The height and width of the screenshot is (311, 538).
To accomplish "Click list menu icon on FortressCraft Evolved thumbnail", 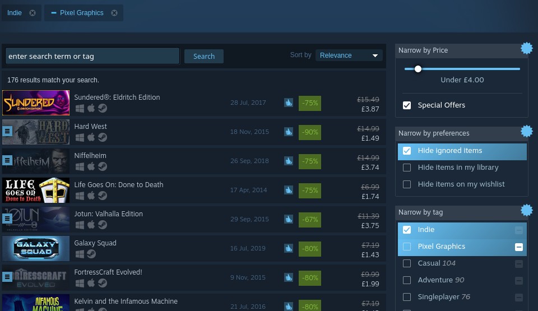I will click(7, 277).
